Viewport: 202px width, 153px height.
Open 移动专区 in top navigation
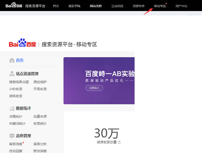(x=160, y=6)
